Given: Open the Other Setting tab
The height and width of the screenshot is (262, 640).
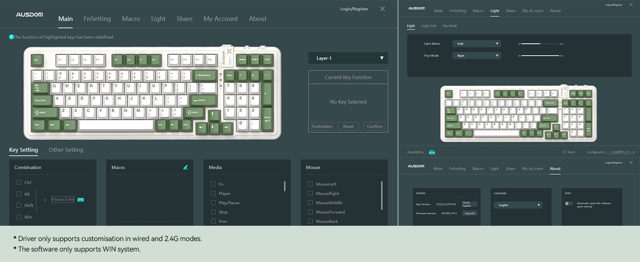Looking at the screenshot, I should [66, 150].
